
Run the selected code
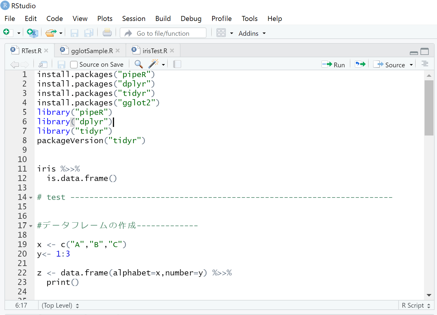tap(334, 64)
